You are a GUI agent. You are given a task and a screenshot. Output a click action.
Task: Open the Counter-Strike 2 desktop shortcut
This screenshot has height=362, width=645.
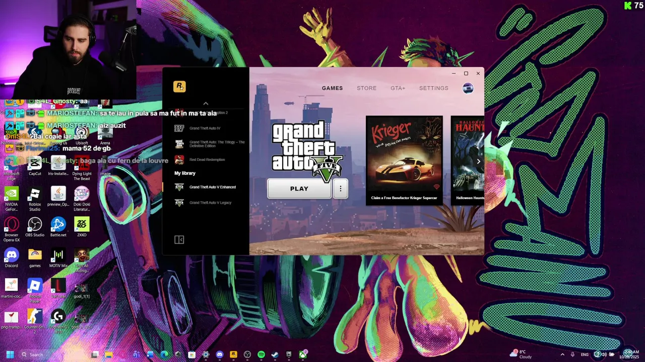tap(35, 322)
